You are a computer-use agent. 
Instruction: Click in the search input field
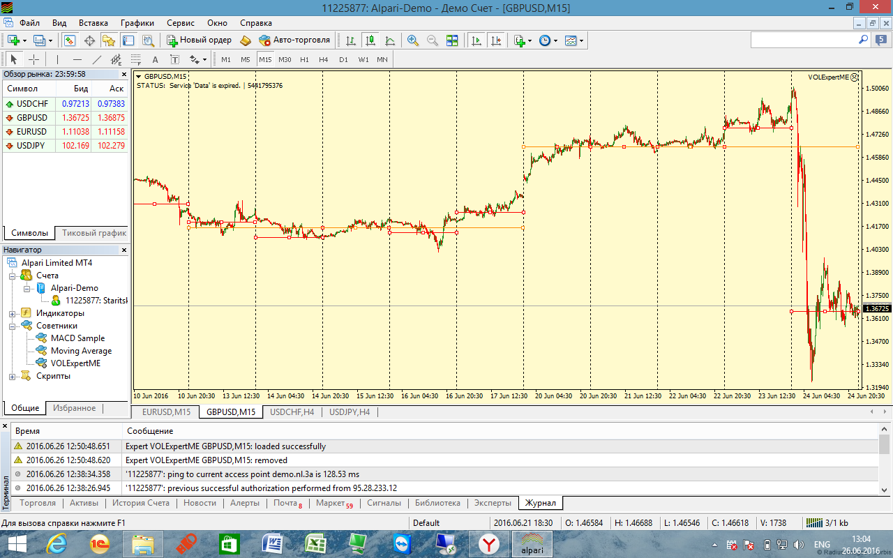(x=804, y=40)
